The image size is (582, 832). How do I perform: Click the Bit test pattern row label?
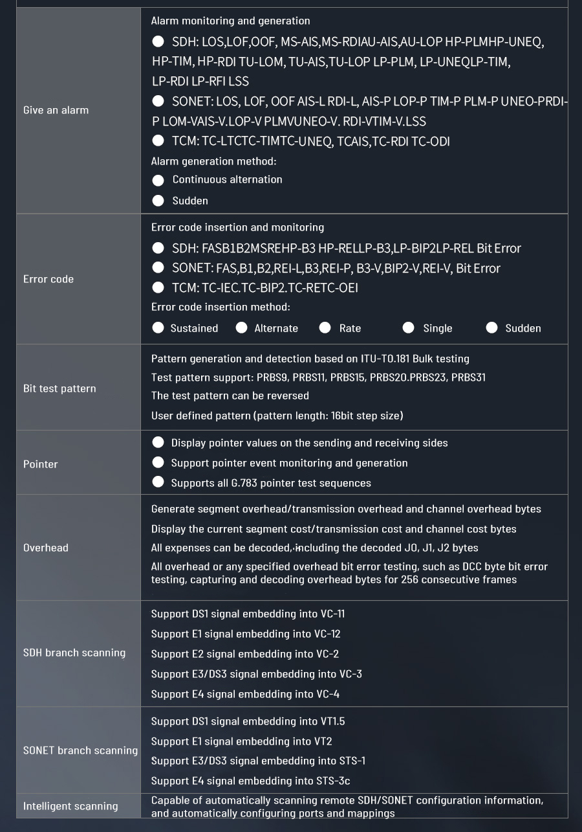point(59,388)
